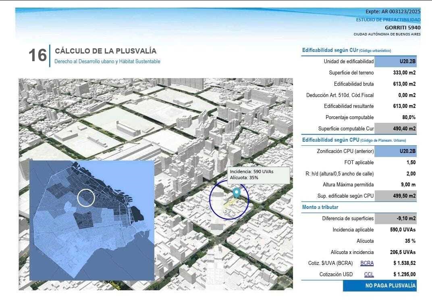Select the Buenos Aires inset map thumbnail
Viewport: 432px width, 308px height.
tap(92, 220)
